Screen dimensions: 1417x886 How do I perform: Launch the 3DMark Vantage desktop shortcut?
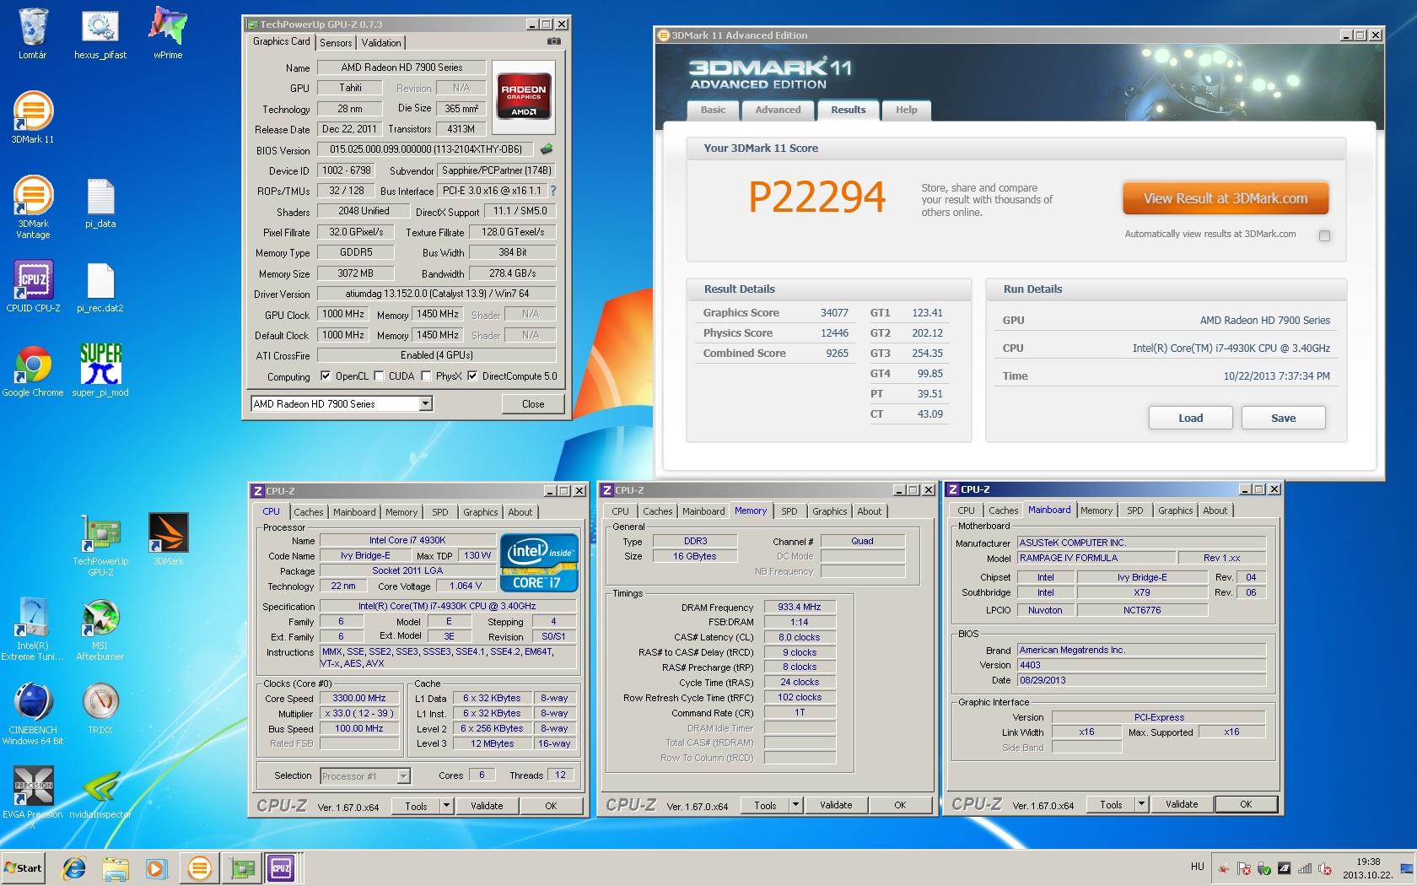pyautogui.click(x=33, y=207)
